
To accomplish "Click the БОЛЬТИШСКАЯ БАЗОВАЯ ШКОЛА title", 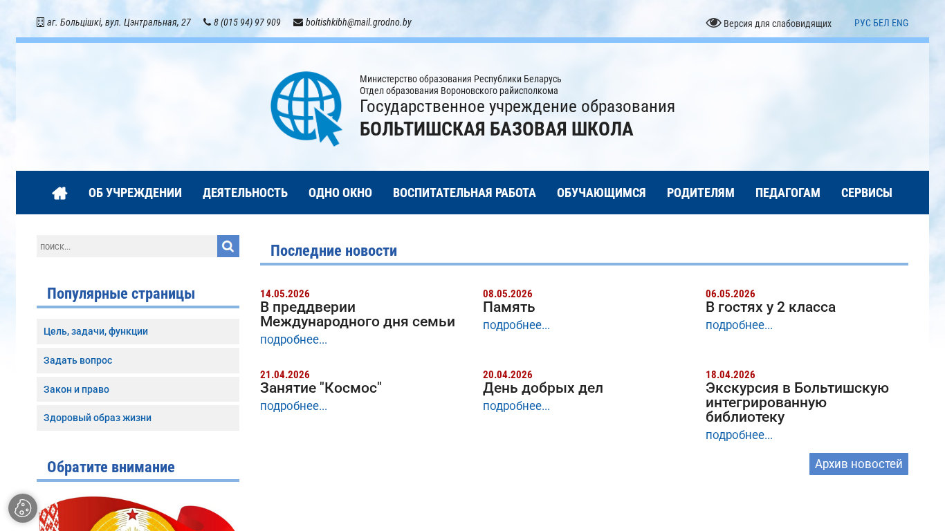I will coord(497,129).
